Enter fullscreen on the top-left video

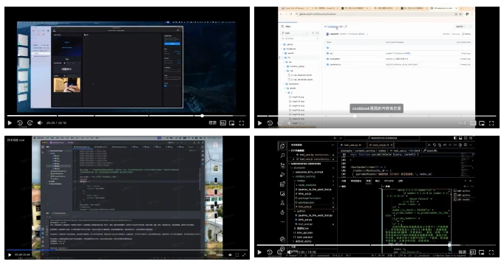pyautogui.click(x=242, y=123)
